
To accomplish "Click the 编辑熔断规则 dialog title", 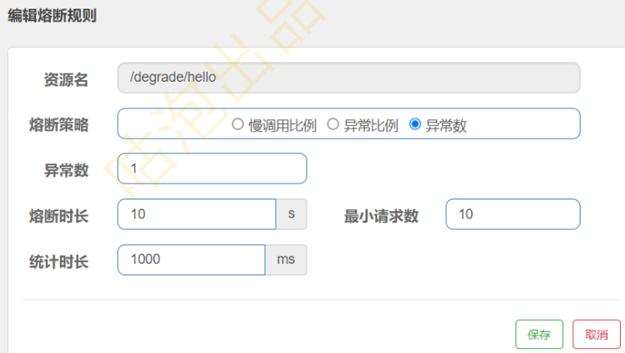I will [53, 17].
